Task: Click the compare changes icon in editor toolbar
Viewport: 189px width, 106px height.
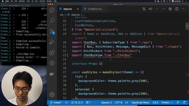Action: (x=144, y=9)
